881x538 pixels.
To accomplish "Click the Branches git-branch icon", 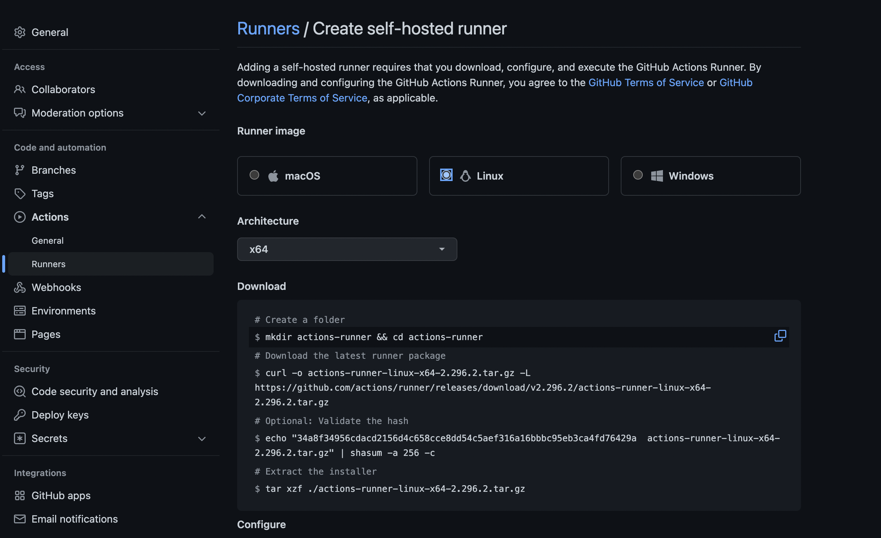I will click(20, 170).
